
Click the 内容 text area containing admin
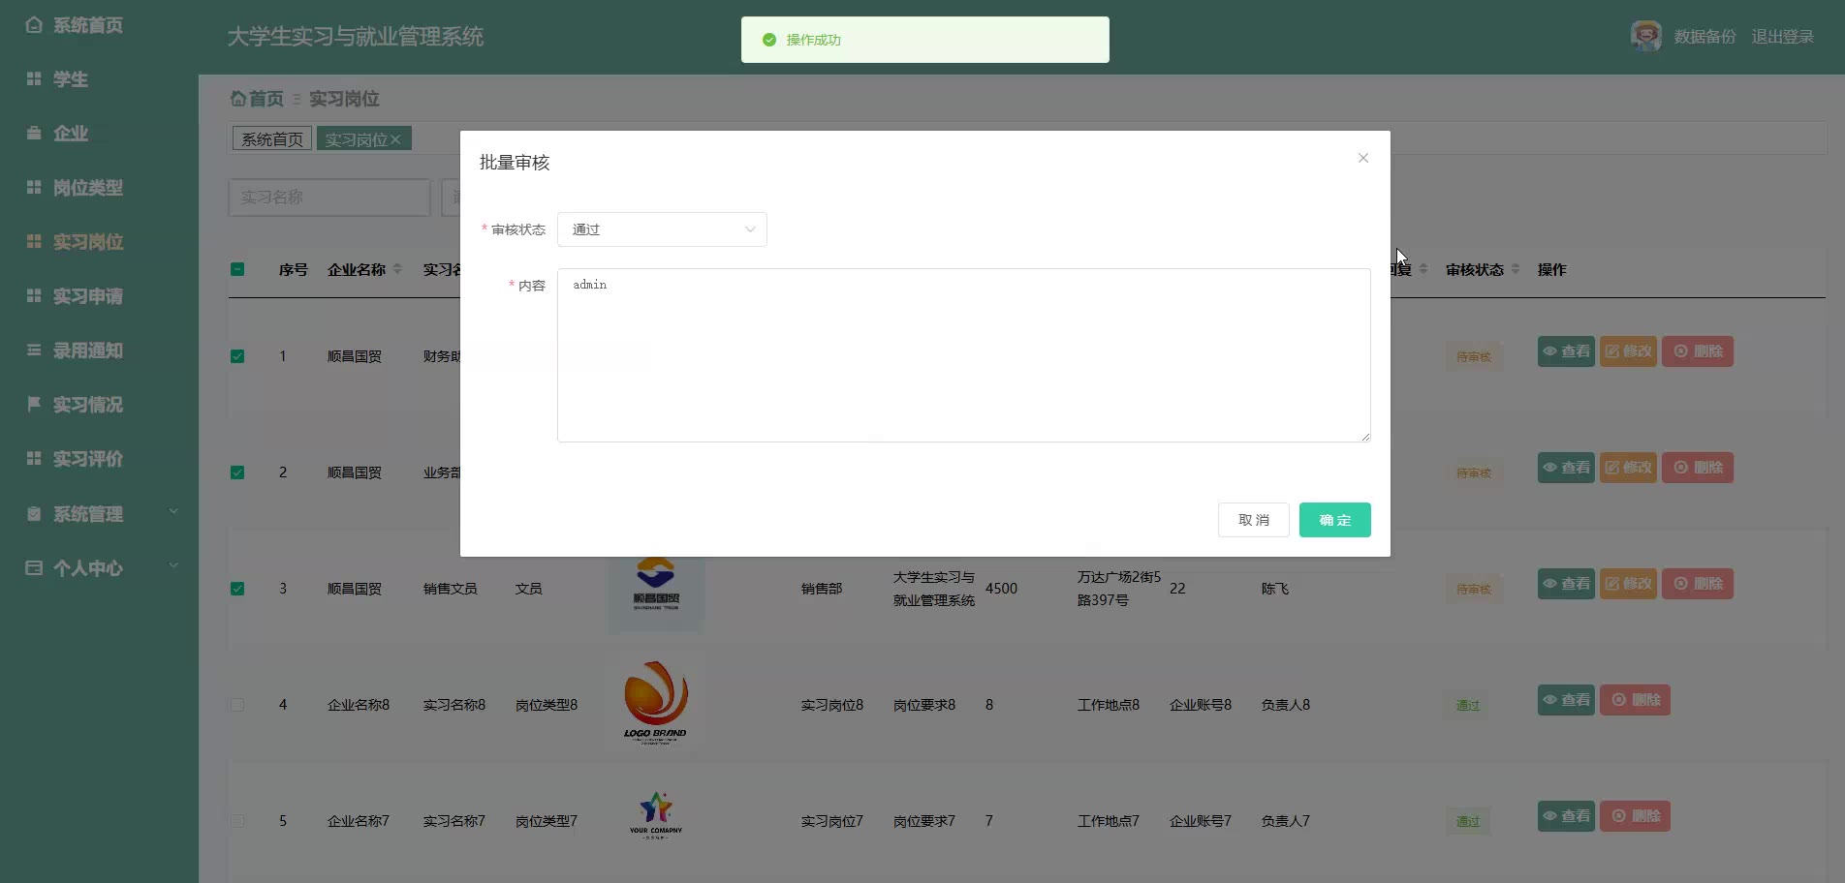point(963,355)
